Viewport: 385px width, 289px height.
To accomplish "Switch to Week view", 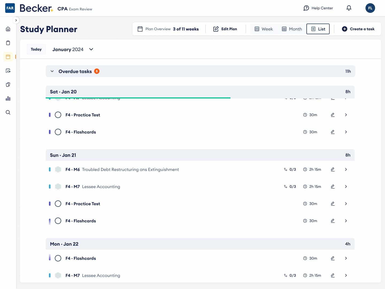I will pyautogui.click(x=264, y=29).
